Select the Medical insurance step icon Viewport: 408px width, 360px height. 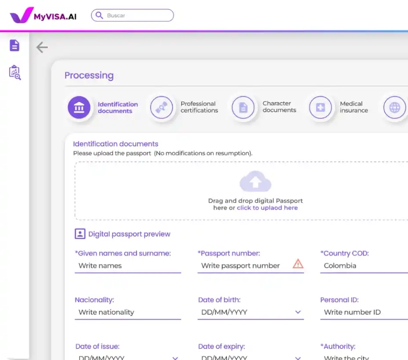click(321, 108)
